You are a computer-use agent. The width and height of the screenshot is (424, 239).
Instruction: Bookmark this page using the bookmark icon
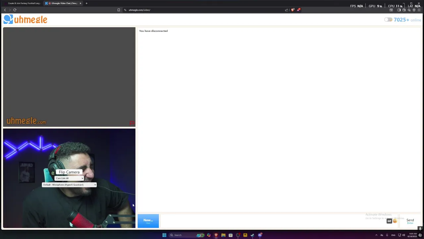point(119,10)
